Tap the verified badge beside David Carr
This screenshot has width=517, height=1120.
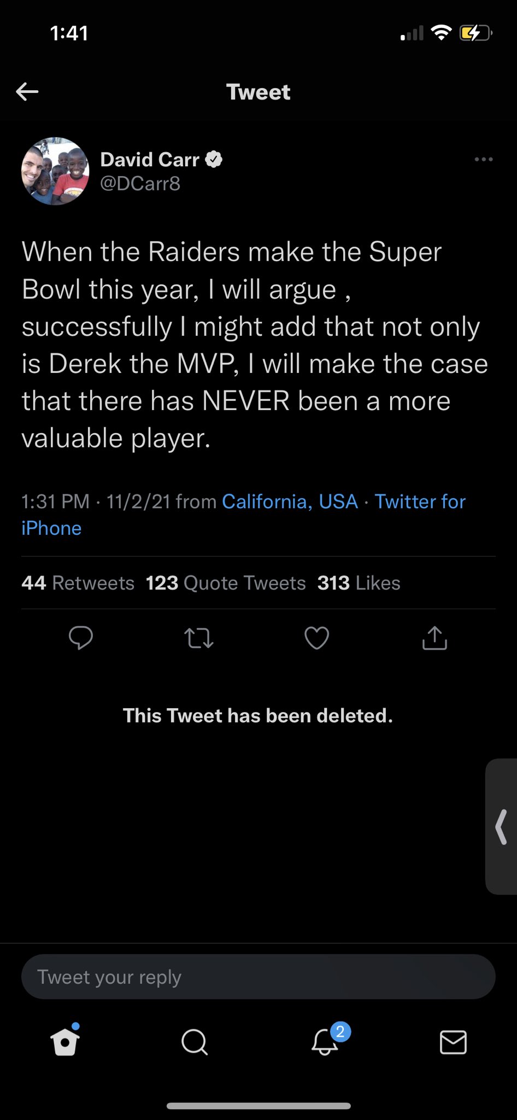point(214,159)
